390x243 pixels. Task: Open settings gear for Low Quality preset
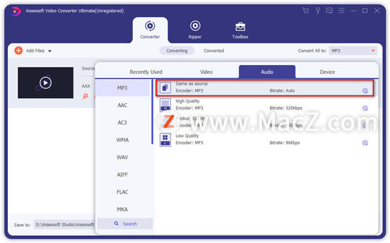click(365, 143)
